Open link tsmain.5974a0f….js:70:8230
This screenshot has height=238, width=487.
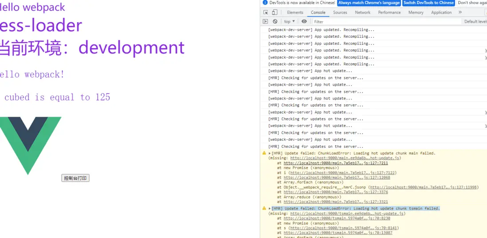pyautogui.click(x=337, y=218)
